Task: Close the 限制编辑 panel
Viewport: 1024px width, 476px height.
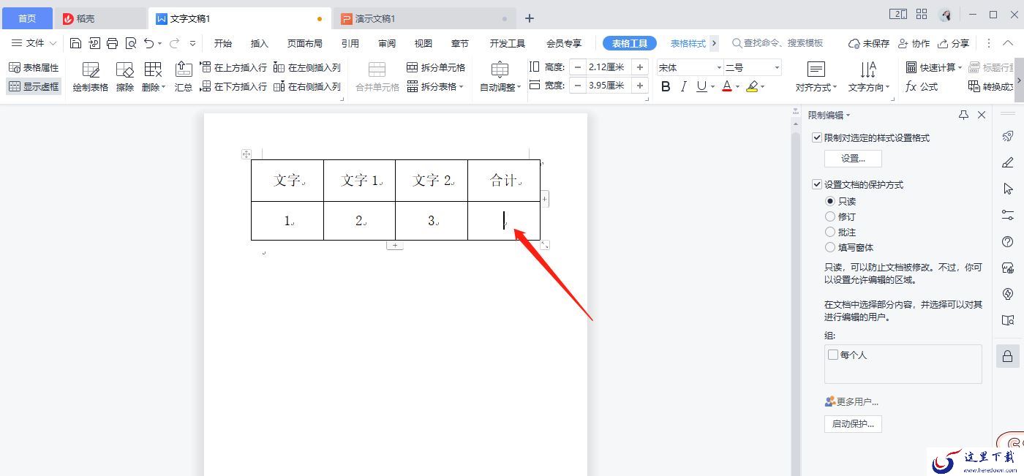Action: [982, 115]
